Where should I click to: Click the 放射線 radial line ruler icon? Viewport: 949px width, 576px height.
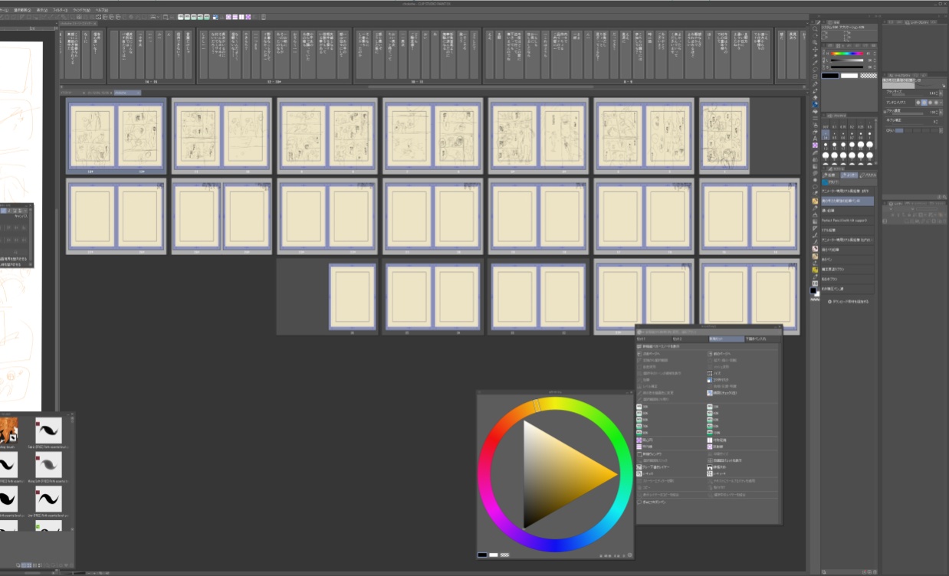coord(709,447)
